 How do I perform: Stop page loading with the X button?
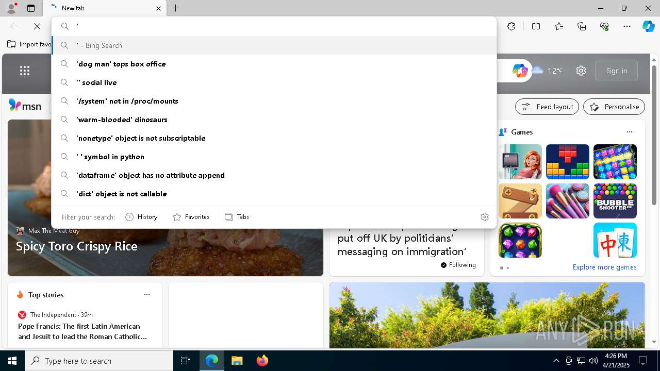coord(37,26)
